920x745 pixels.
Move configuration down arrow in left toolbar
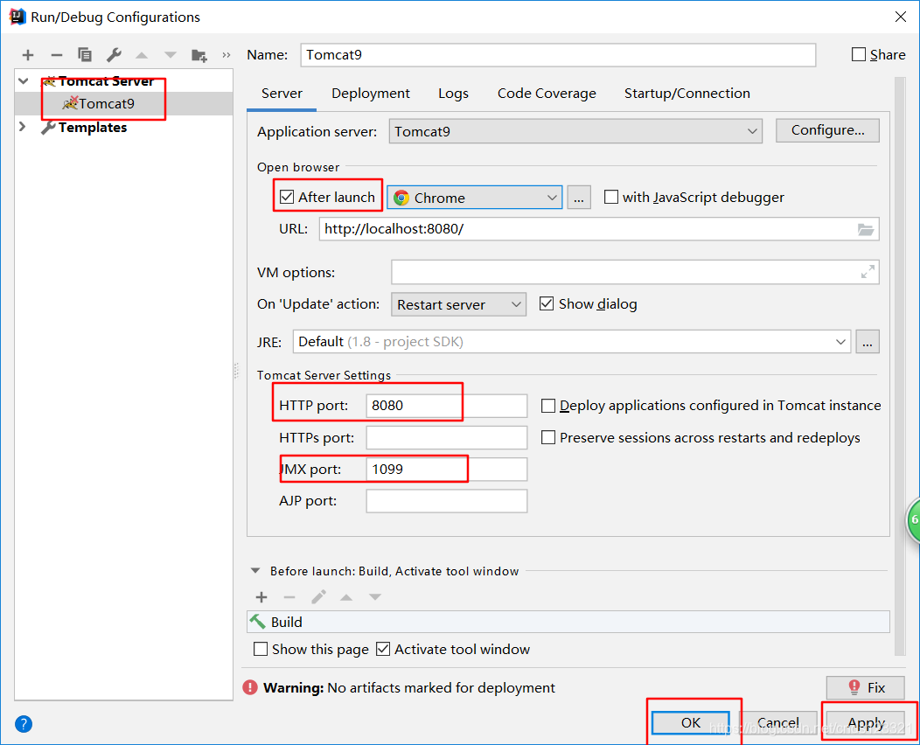pos(171,55)
